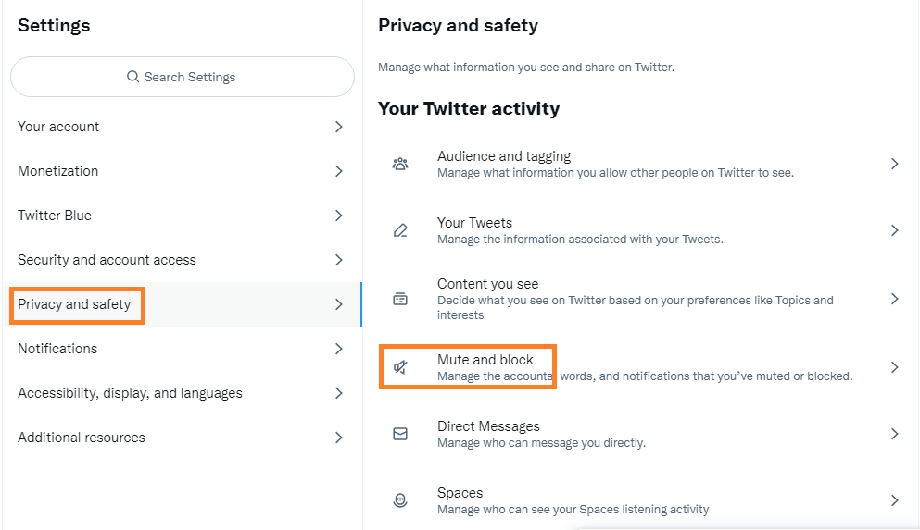920x530 pixels.
Task: Expand Twitter Blue chevron arrow
Action: coord(338,216)
